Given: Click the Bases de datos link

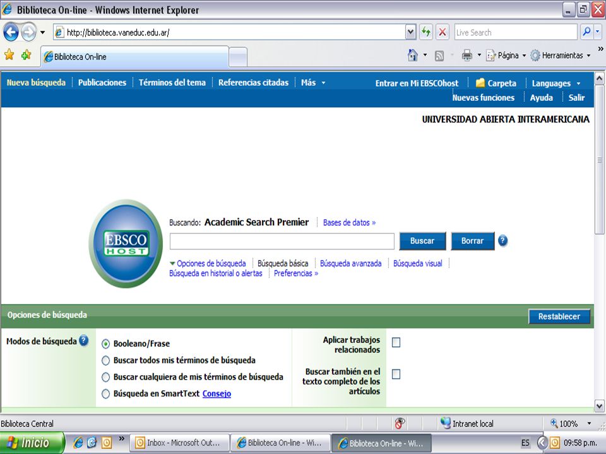Looking at the screenshot, I should tap(349, 223).
